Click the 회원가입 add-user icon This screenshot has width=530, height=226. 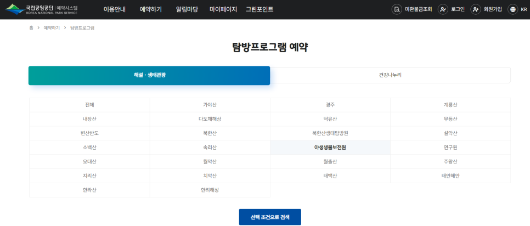pyautogui.click(x=476, y=9)
